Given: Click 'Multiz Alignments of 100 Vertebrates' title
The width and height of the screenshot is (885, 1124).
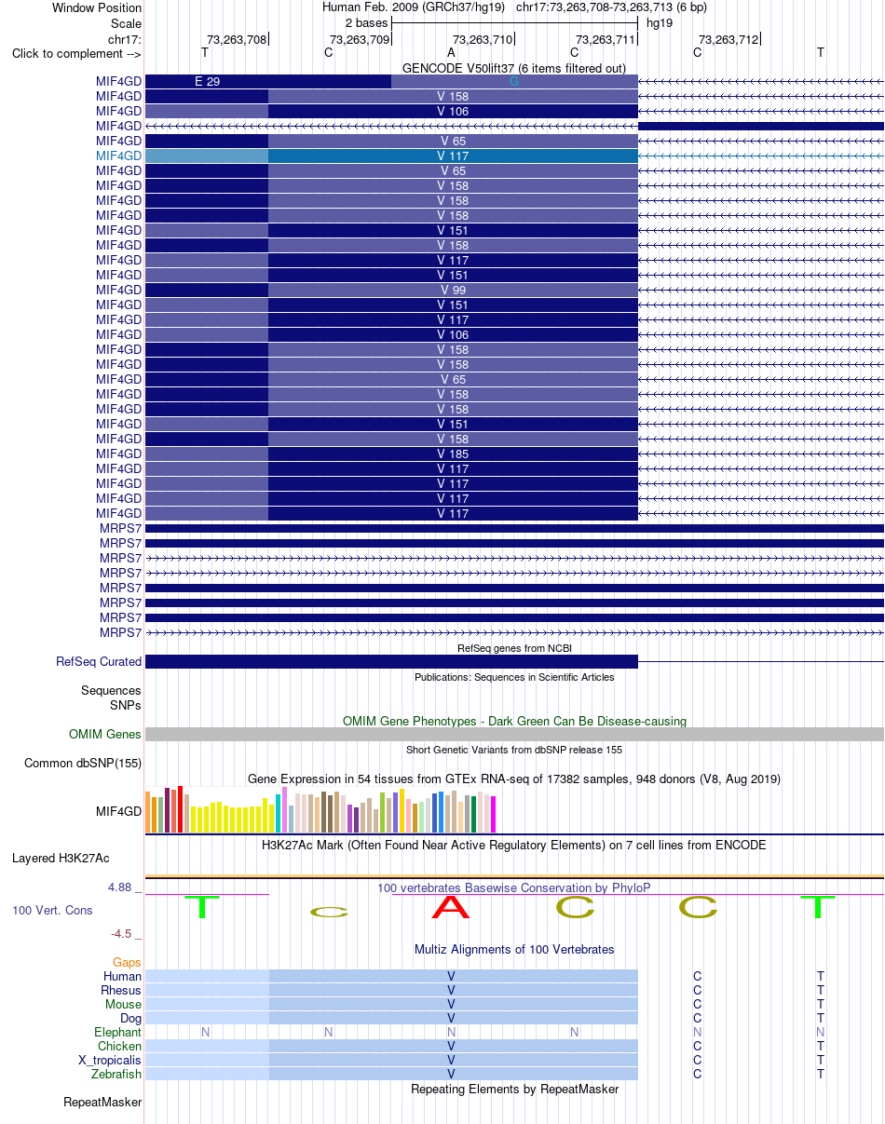Looking at the screenshot, I should point(514,949).
